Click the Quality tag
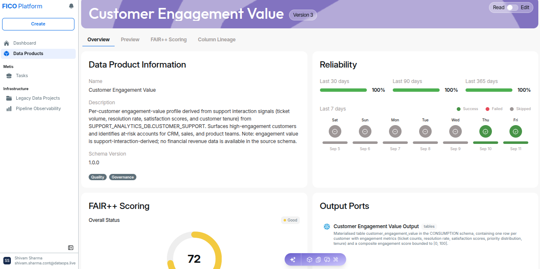This screenshot has width=540, height=269. click(98, 177)
